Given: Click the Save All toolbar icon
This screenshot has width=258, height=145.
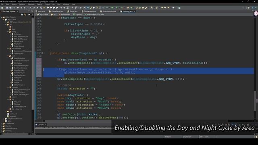Looking at the screenshot, I should point(10,8).
